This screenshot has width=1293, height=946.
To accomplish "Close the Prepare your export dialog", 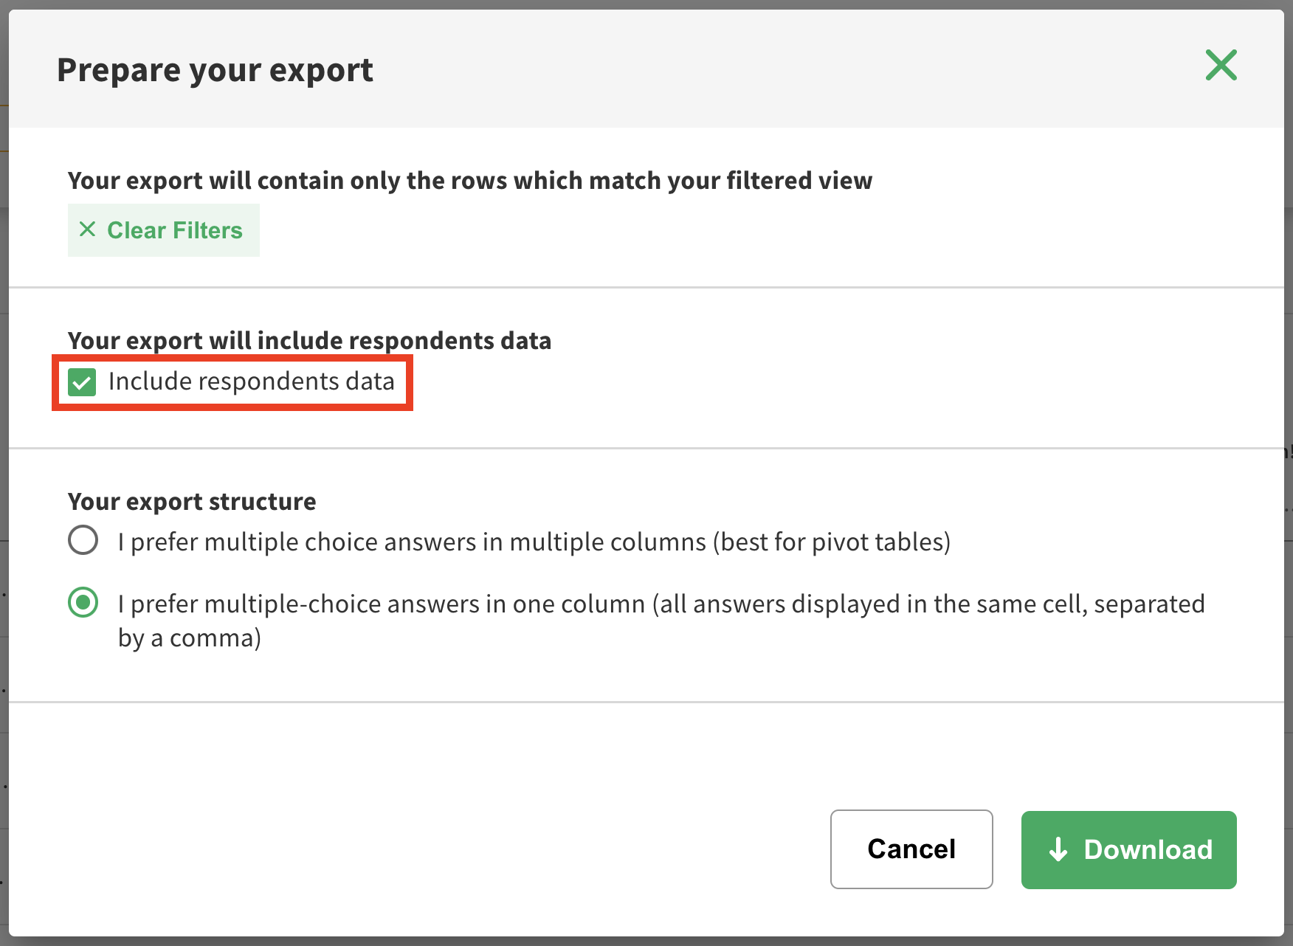I will (x=1221, y=66).
